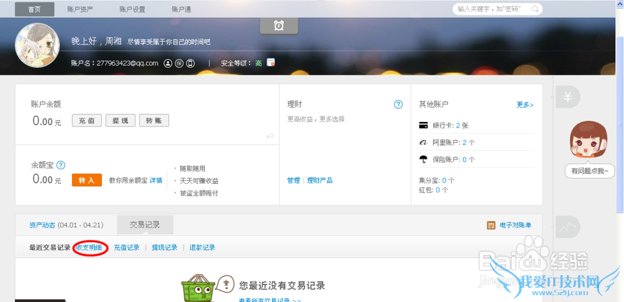Image resolution: width=624 pixels, height=302 pixels.
Task: Click the mobile phone binding icon
Action: tap(190, 63)
